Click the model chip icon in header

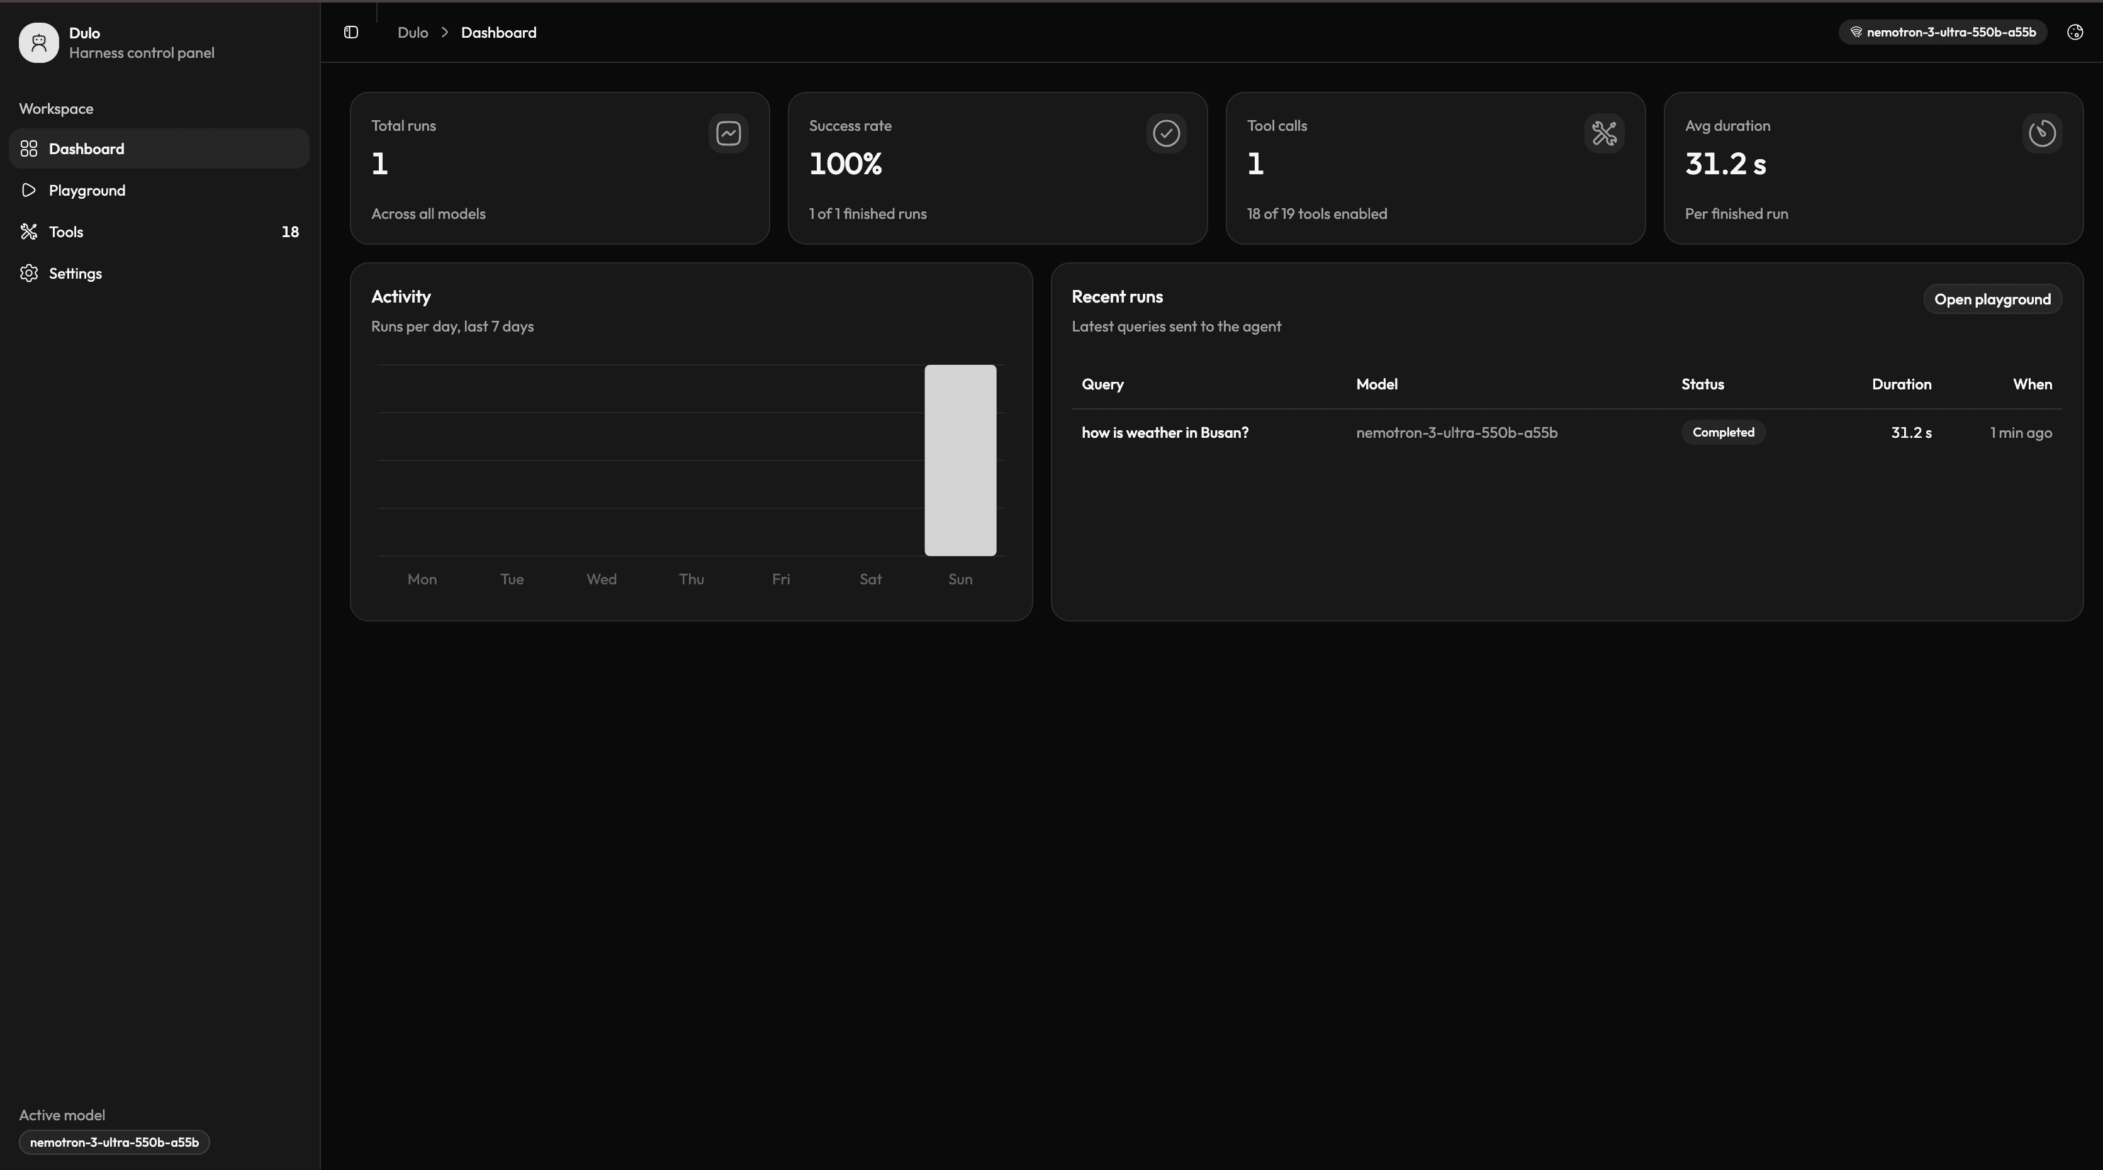pos(1856,33)
